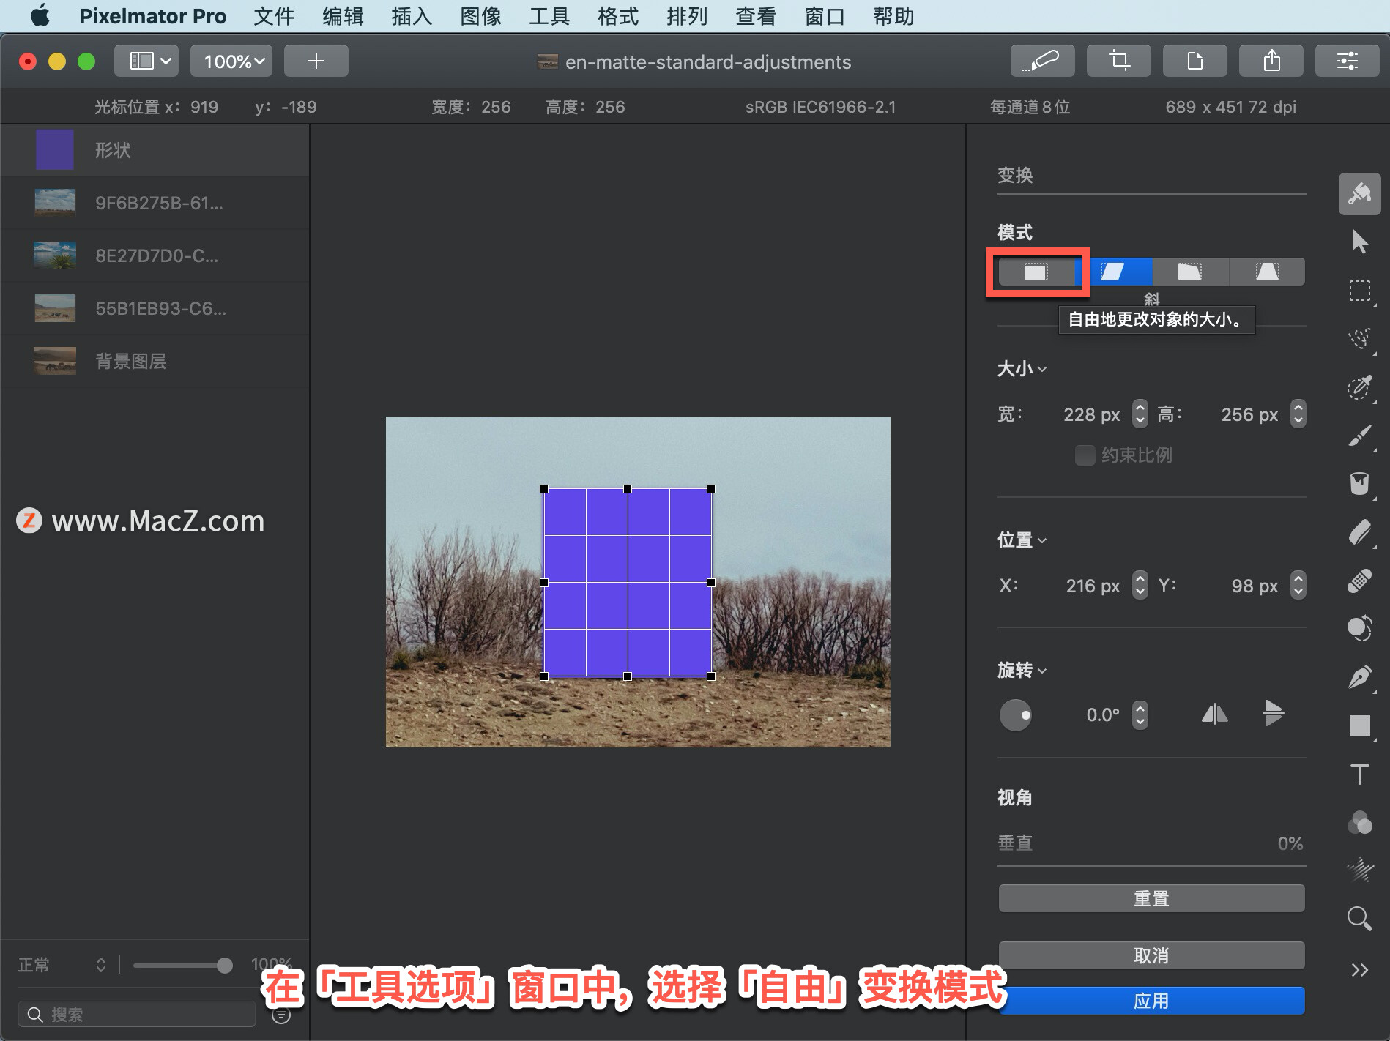Viewport: 1390px width, 1041px height.
Task: Select the Paint brush tool
Action: click(1360, 436)
